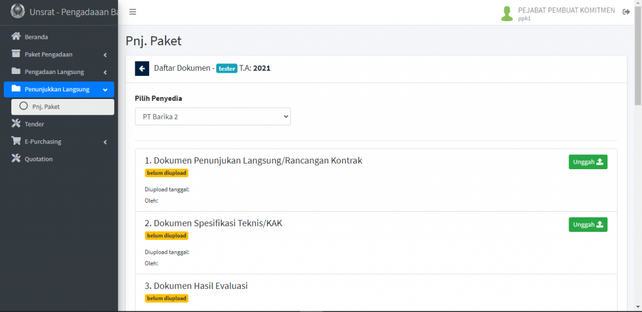Click the Unsrat logo emblem
Image resolution: width=642 pixels, height=312 pixels.
coord(18,12)
